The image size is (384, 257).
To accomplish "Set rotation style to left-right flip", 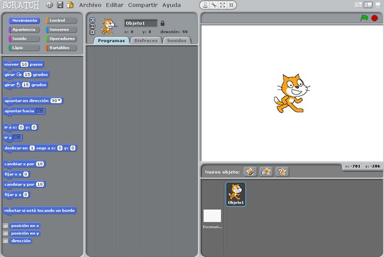I will click(x=92, y=26).
